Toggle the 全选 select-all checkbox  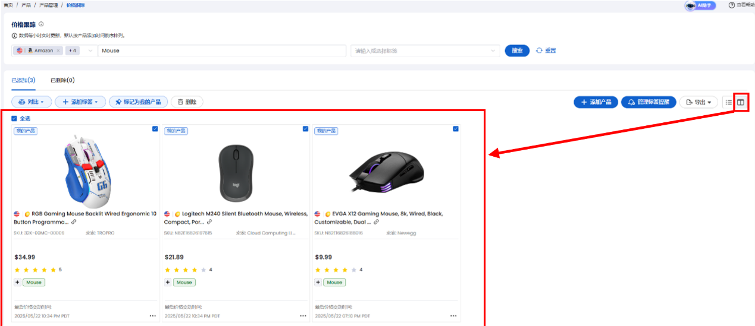[14, 118]
